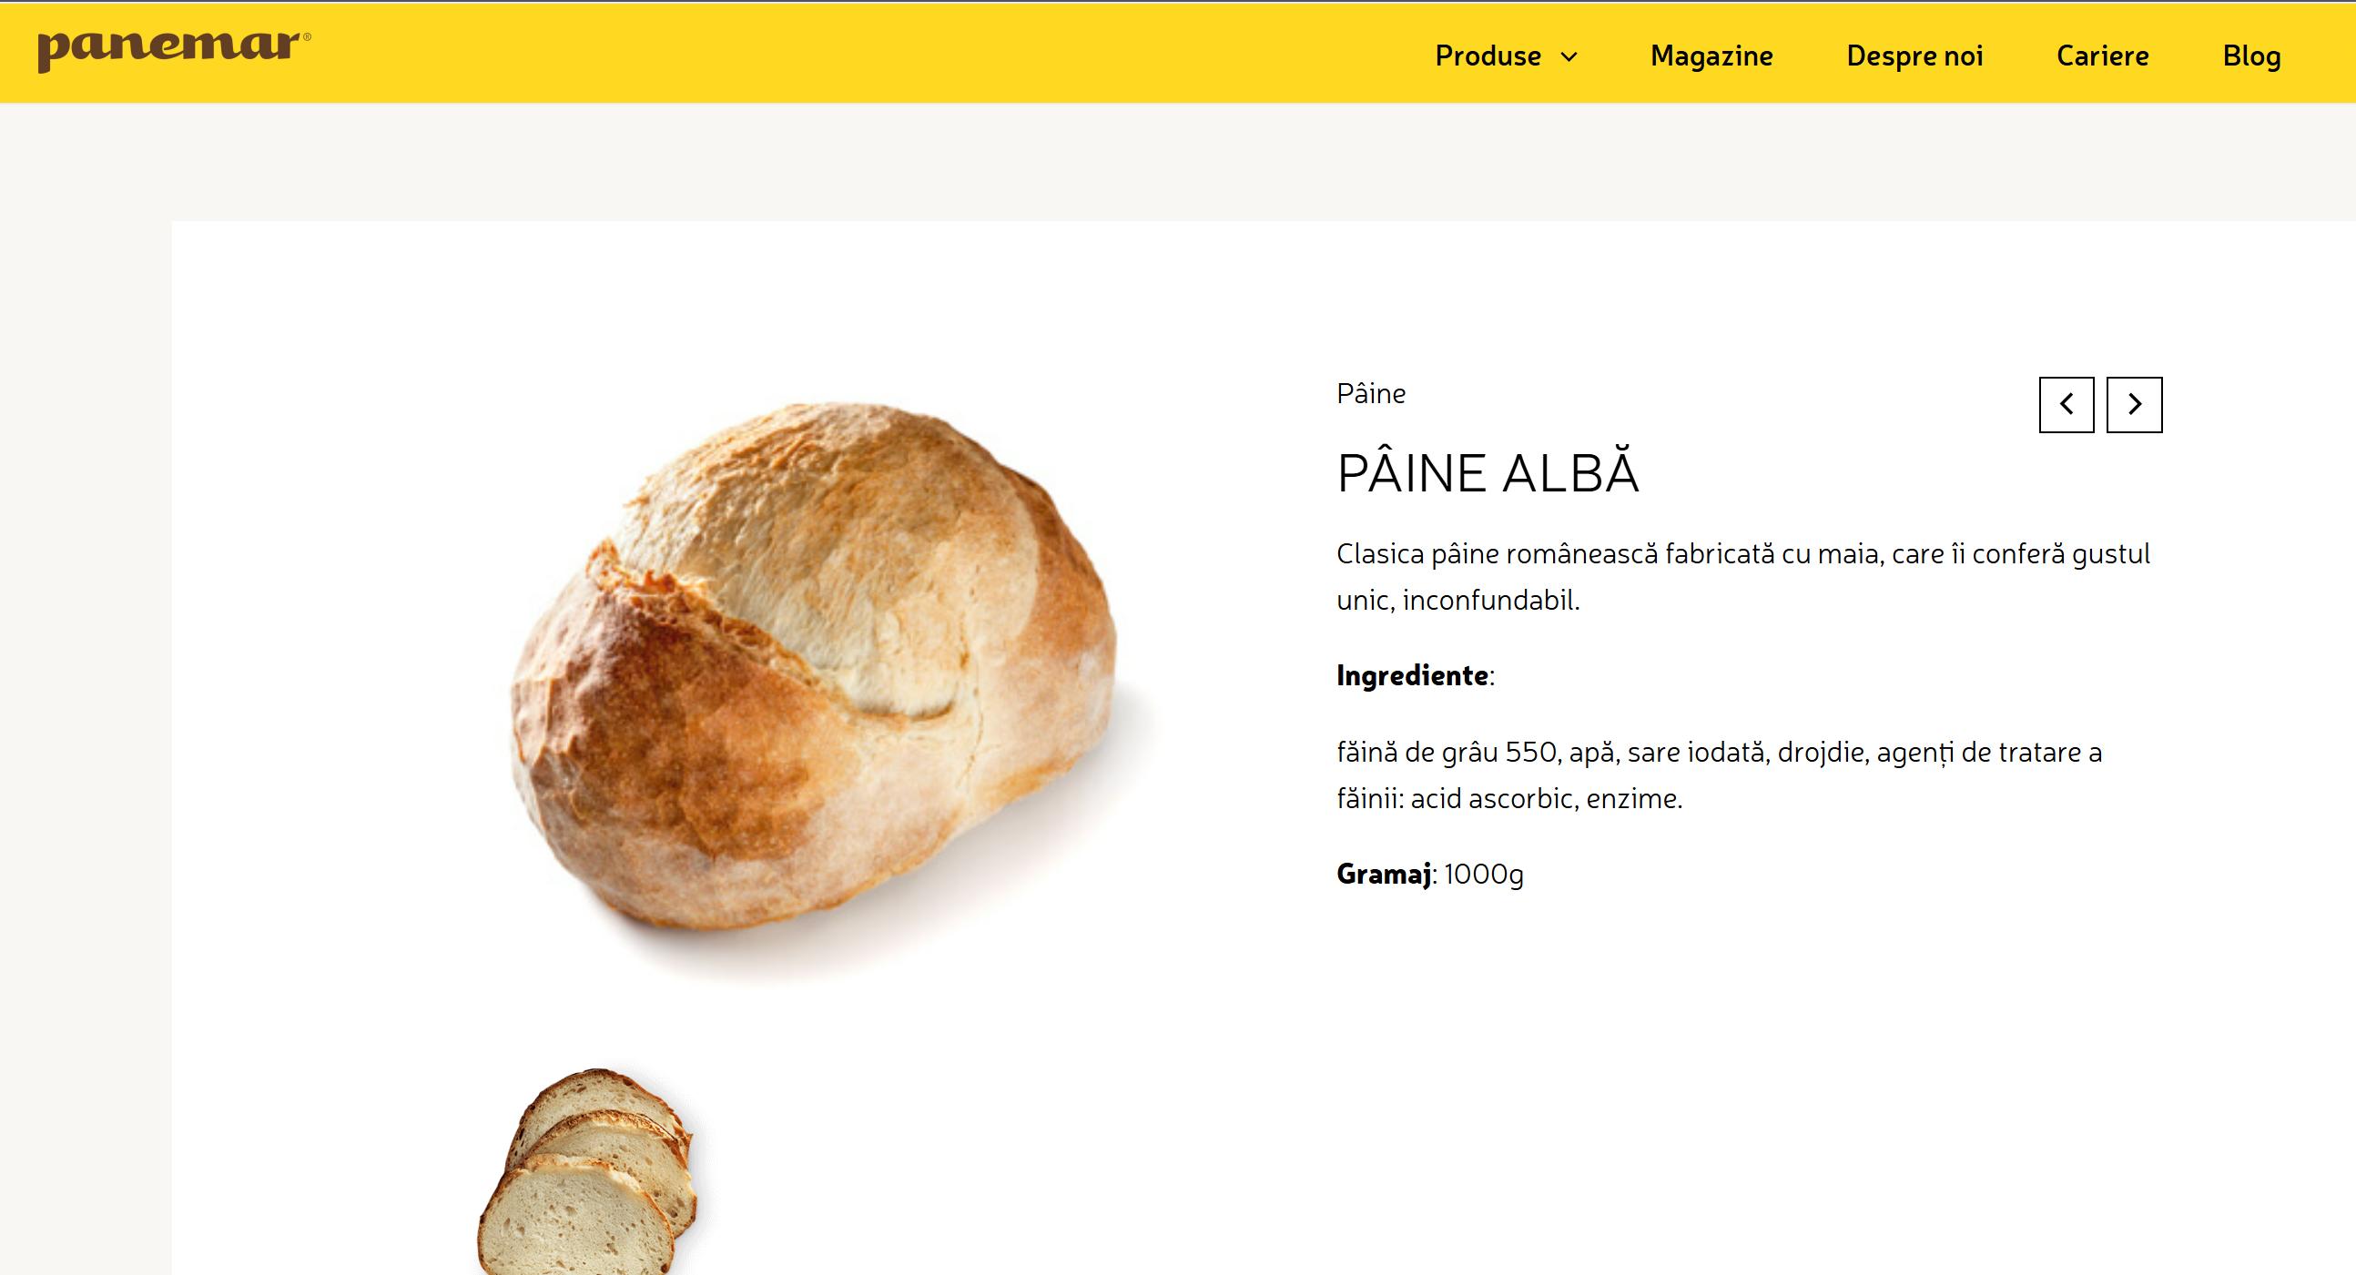This screenshot has width=2356, height=1275.
Task: Click the Panemar logo
Action: [170, 49]
